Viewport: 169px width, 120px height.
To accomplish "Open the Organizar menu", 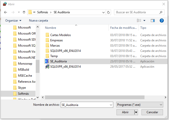I will point(13,21).
